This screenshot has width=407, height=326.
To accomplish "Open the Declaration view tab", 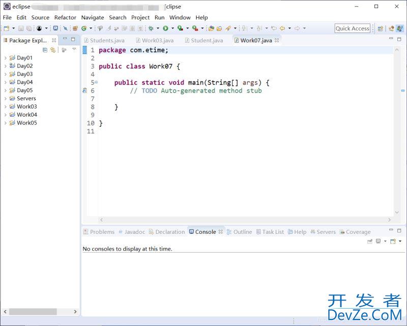I will click(x=167, y=232).
